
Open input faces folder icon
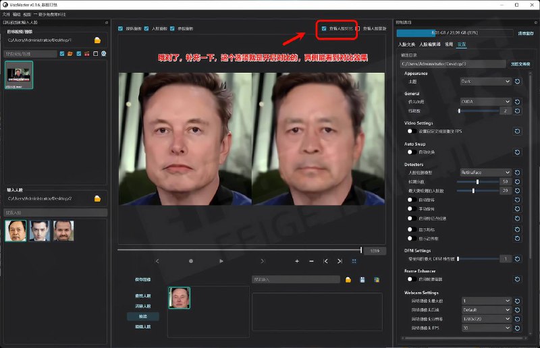tap(97, 199)
